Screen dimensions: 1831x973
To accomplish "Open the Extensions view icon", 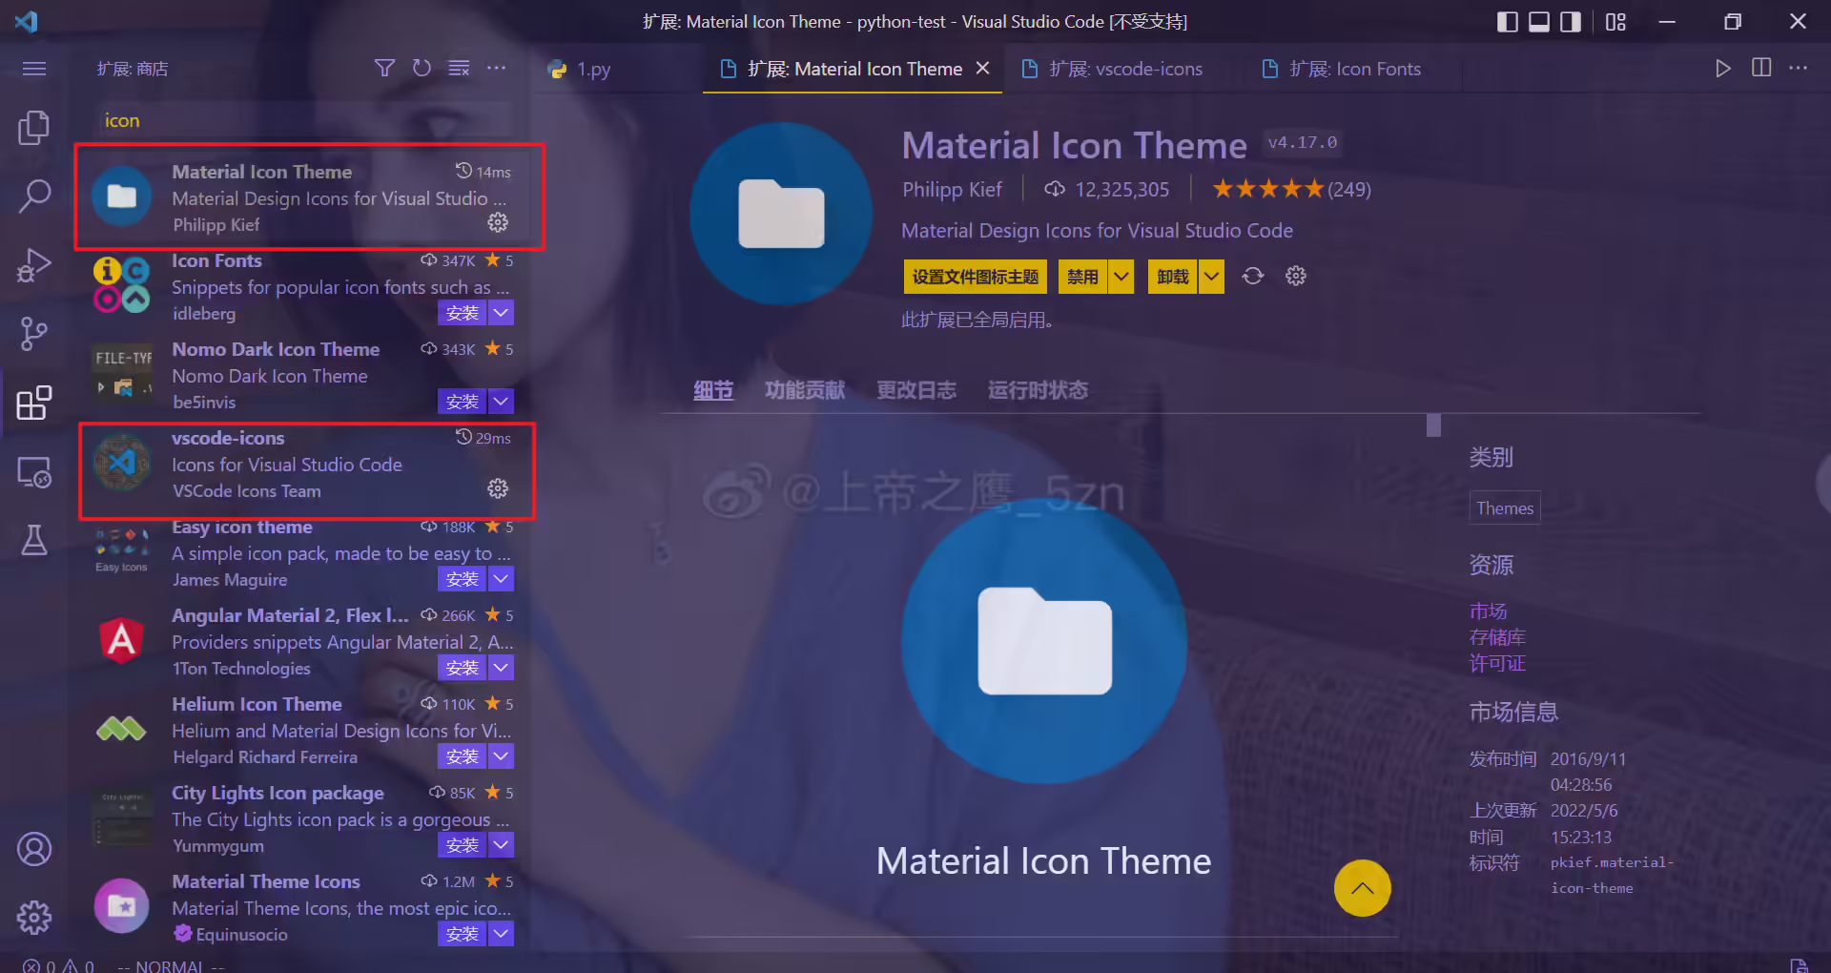I will (34, 403).
